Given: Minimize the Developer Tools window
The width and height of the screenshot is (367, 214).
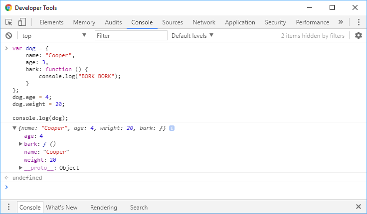Looking at the screenshot, I should pyautogui.click(x=310, y=7).
